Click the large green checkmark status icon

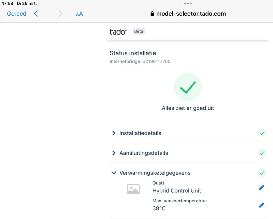click(x=188, y=87)
